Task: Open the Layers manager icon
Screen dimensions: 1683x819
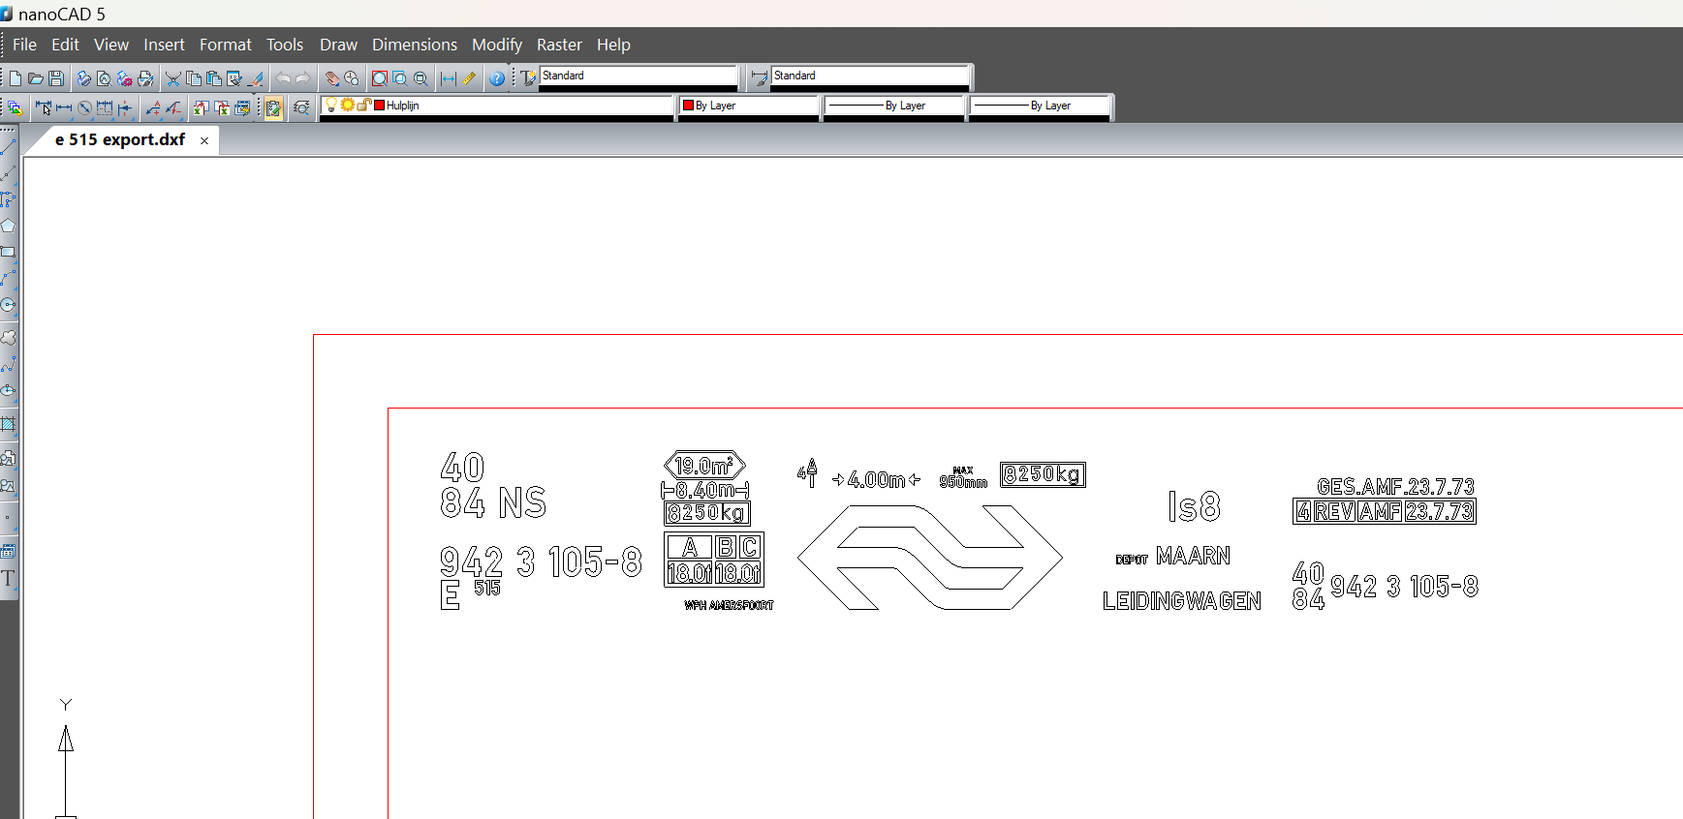Action: (x=15, y=107)
